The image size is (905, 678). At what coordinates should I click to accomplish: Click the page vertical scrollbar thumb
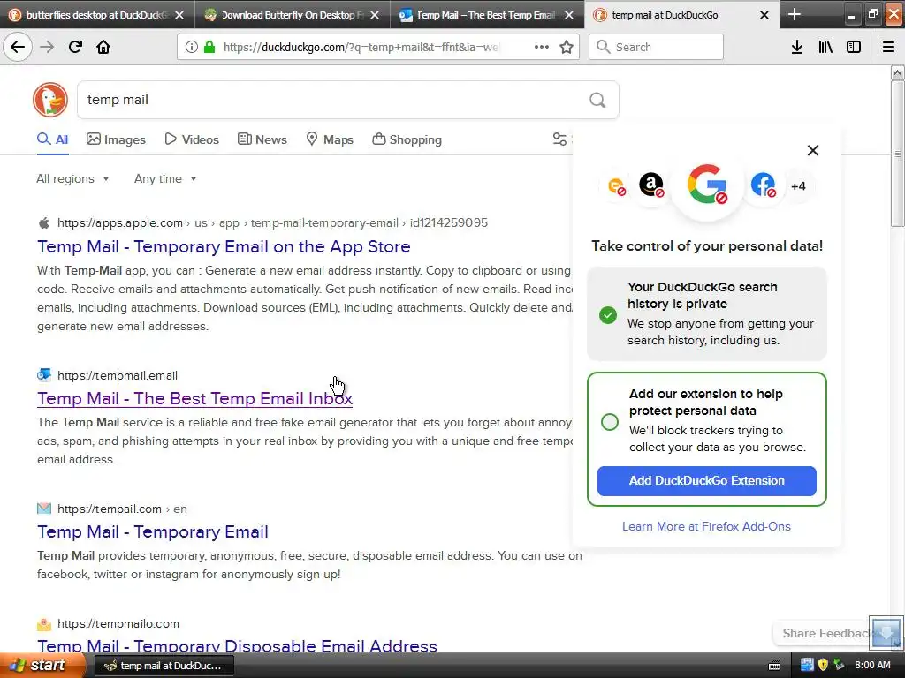click(x=898, y=154)
